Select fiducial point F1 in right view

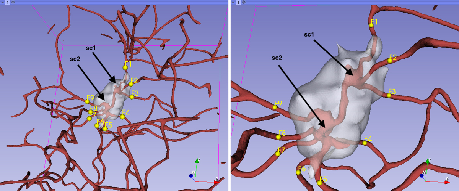[371, 25]
